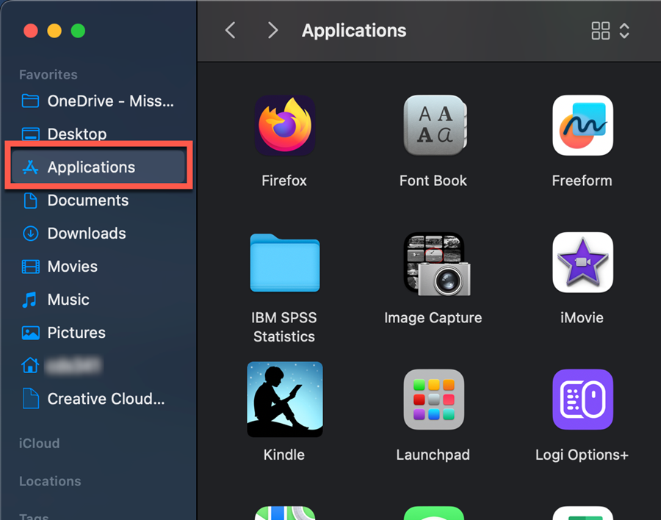This screenshot has height=520, width=661.
Task: Click the 'IBM SPSS Statistics' name label
Action: pos(284,327)
